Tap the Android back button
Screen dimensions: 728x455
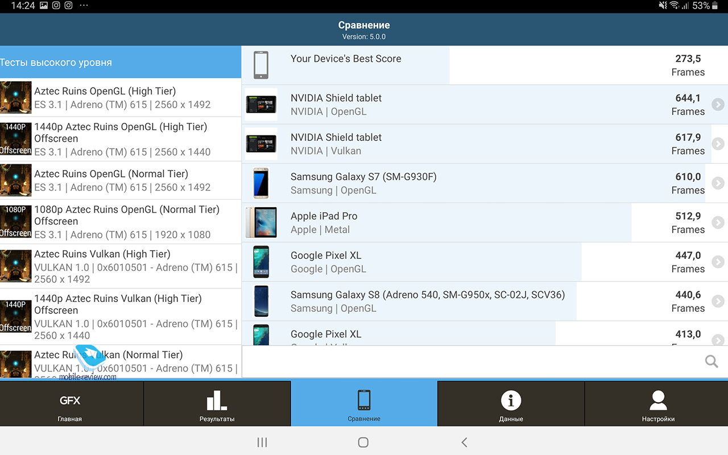click(x=464, y=442)
